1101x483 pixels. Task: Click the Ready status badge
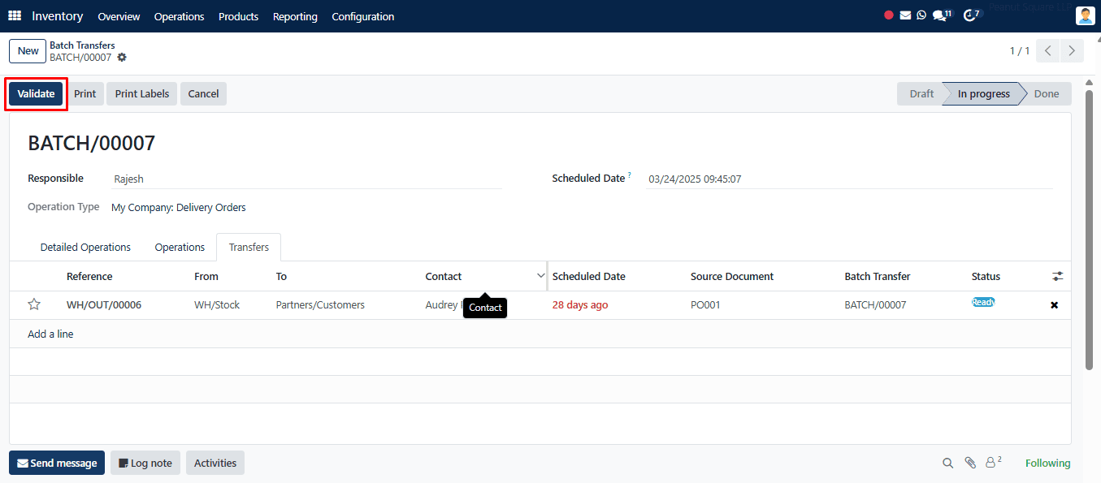pos(983,302)
